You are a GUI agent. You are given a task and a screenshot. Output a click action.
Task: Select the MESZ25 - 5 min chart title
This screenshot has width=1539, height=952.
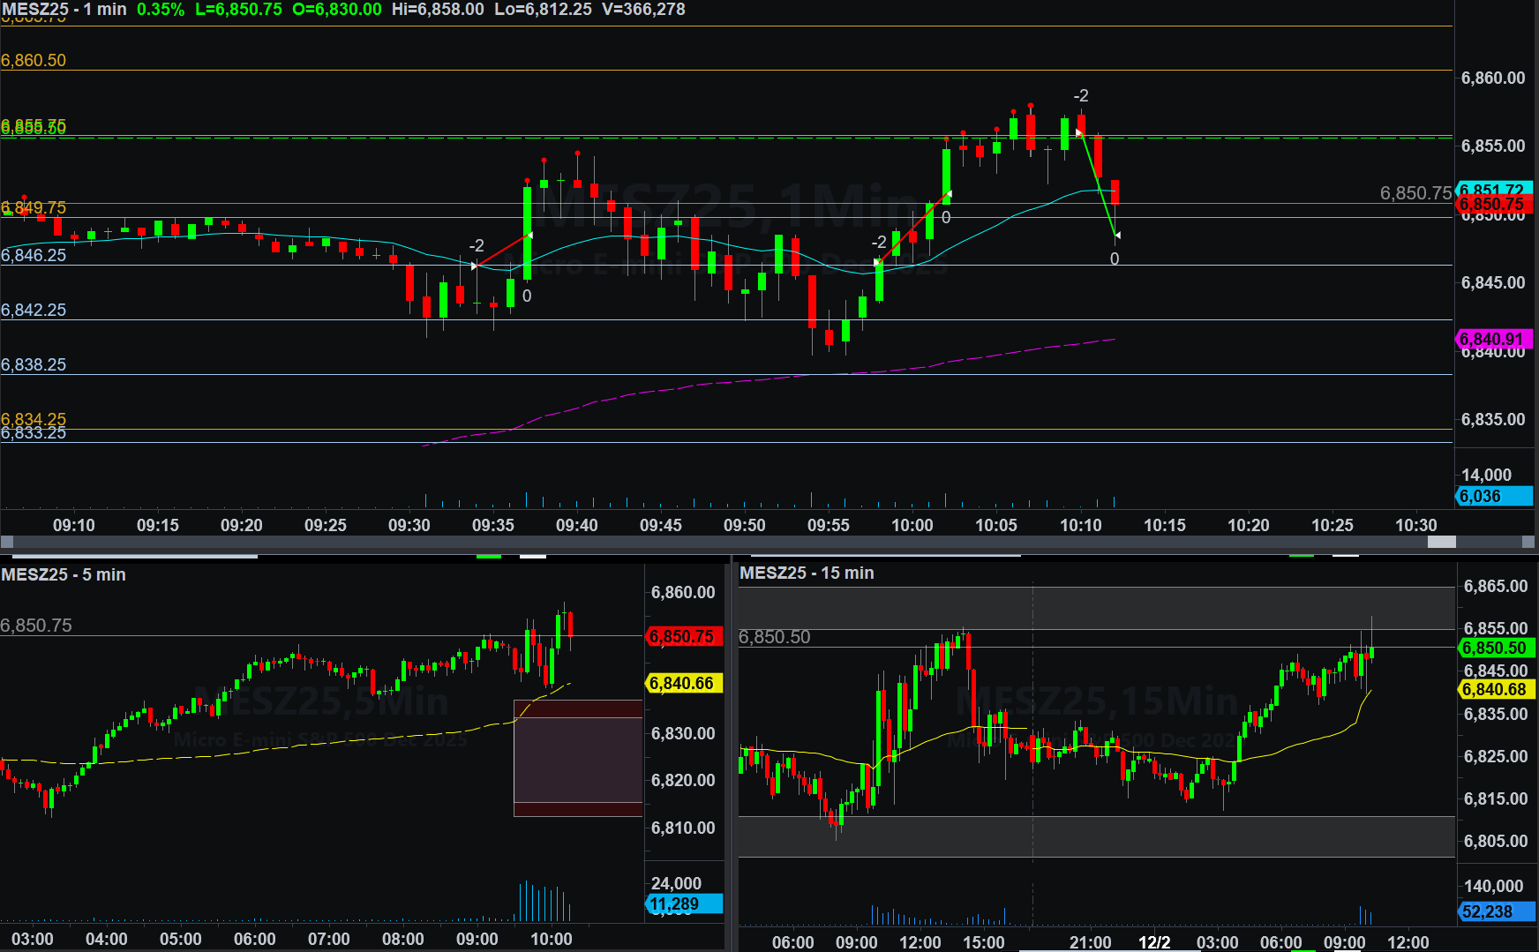pyautogui.click(x=64, y=574)
